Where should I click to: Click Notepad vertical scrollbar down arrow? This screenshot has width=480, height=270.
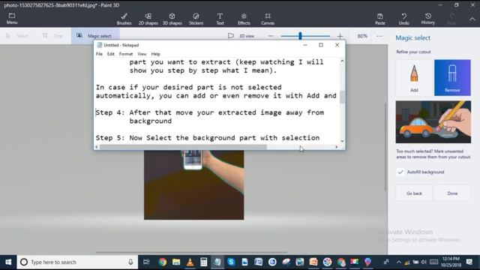coord(342,141)
